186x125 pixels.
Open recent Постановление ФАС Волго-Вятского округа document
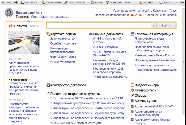pyautogui.click(x=89, y=98)
